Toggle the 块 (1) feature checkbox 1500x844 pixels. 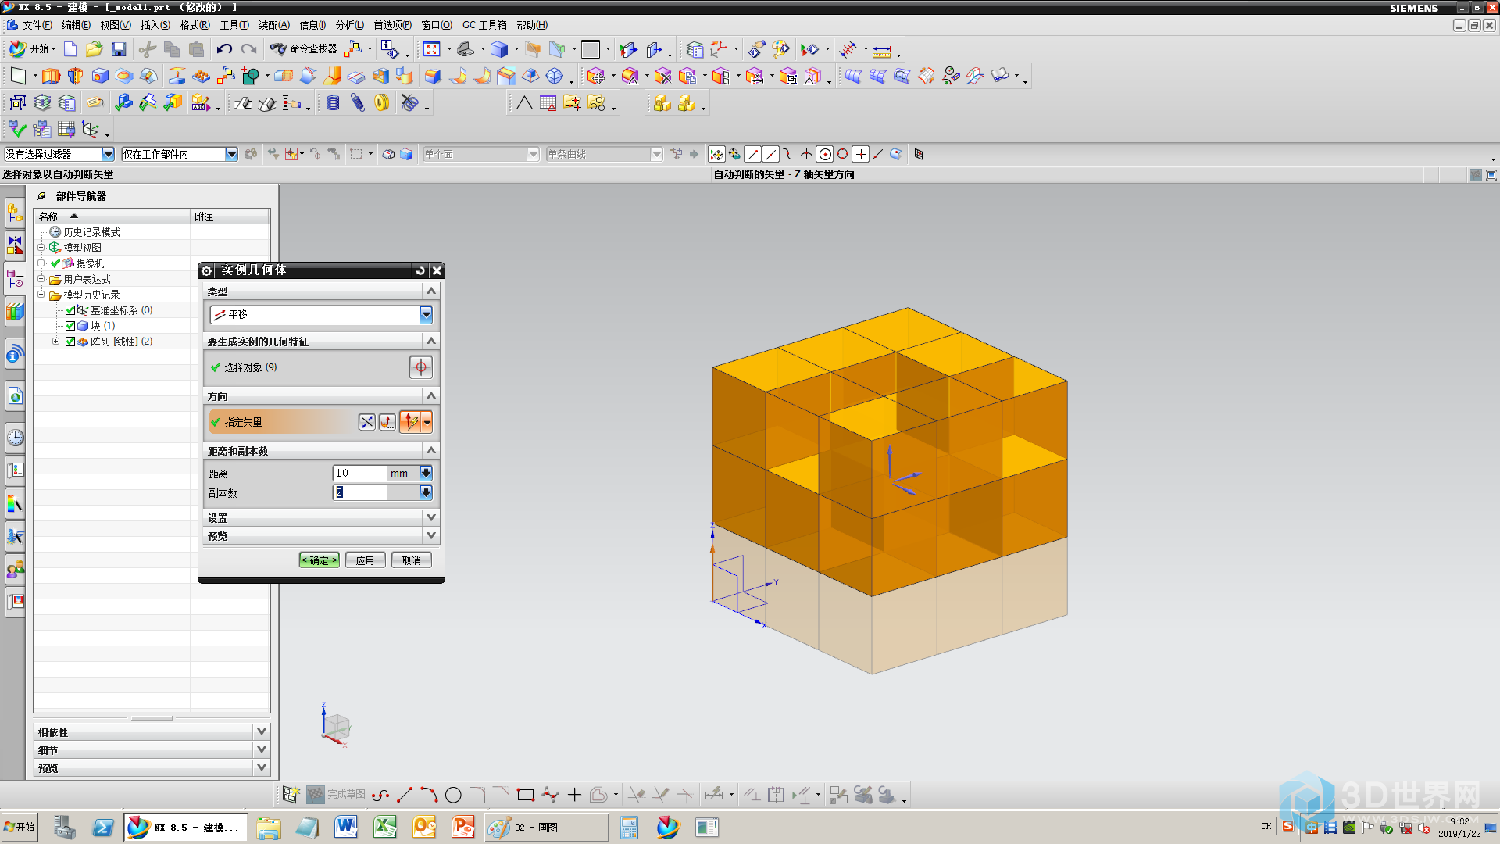70,326
